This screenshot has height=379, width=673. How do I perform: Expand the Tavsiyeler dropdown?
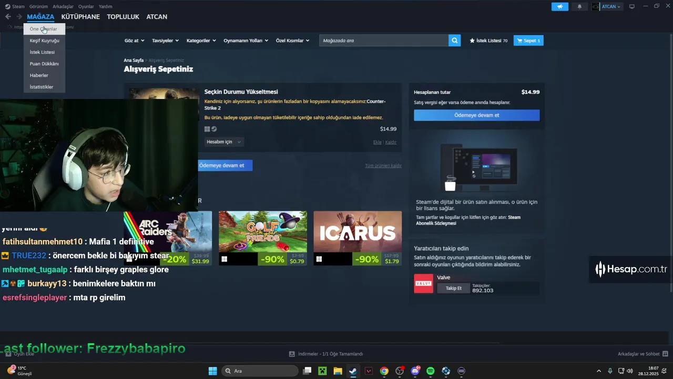[x=165, y=41]
